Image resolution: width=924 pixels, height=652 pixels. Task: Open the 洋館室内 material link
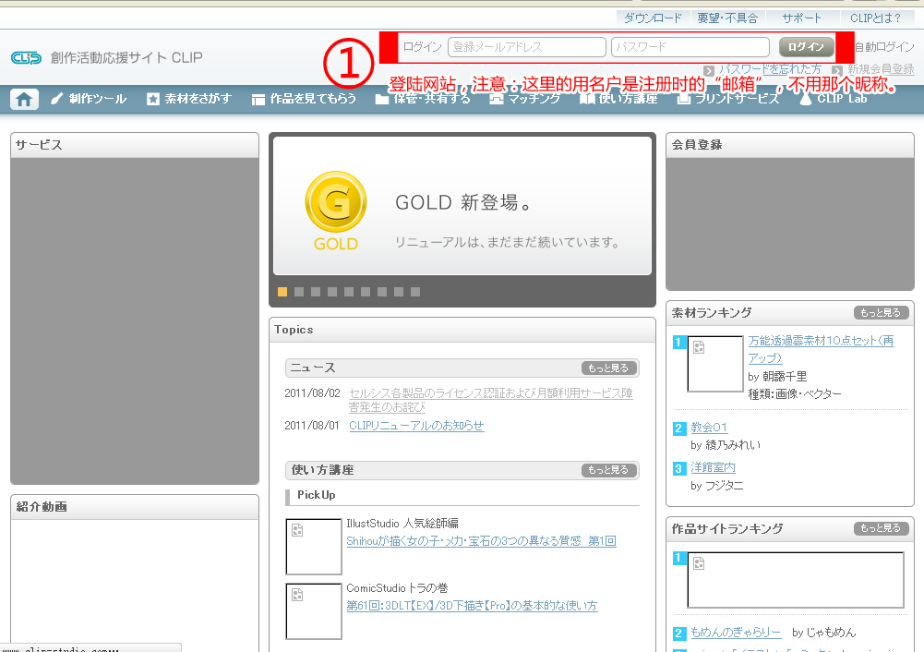coord(713,467)
